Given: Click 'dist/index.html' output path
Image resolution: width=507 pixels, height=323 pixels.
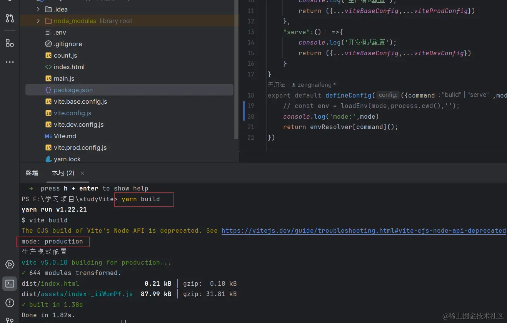Looking at the screenshot, I should [50, 283].
